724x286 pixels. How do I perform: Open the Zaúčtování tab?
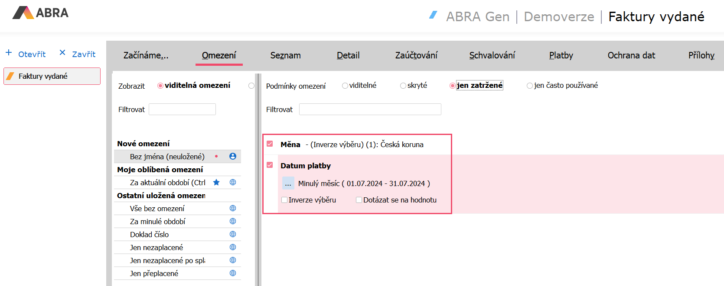click(416, 55)
